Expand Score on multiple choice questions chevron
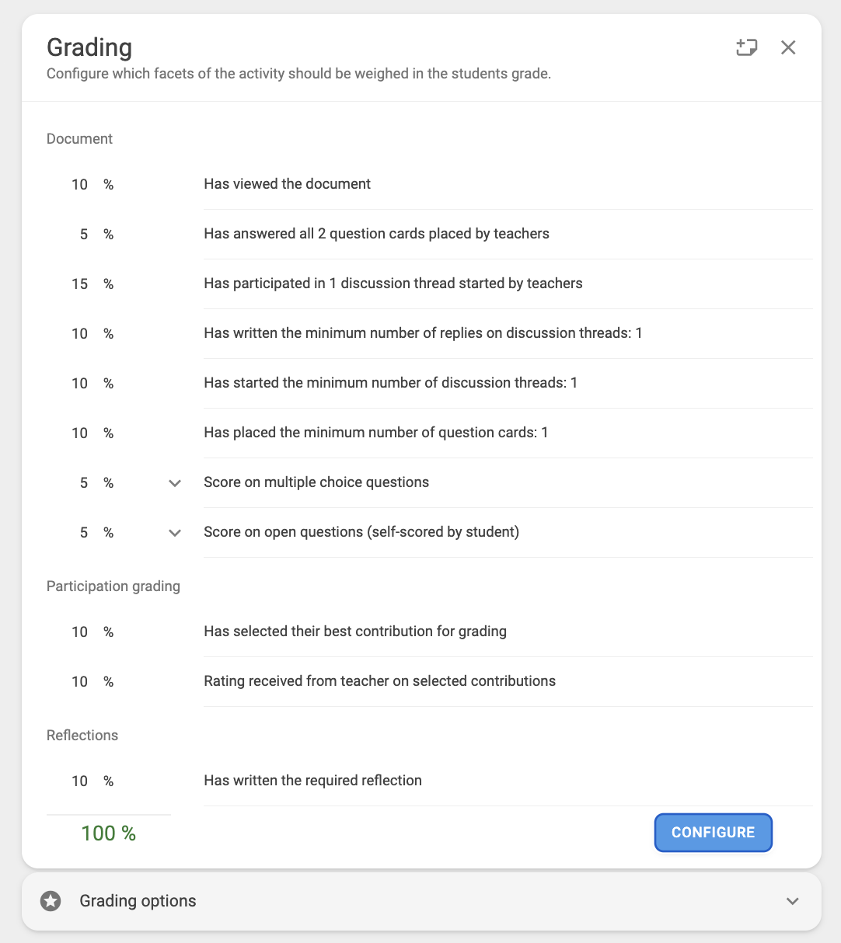The height and width of the screenshot is (943, 841). point(175,483)
